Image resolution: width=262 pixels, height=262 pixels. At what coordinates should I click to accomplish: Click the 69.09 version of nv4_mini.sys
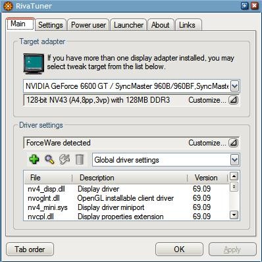[201, 207]
